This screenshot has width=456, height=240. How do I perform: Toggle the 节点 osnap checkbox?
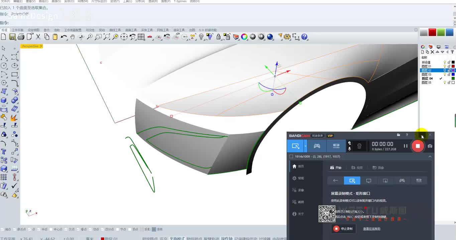click(118, 229)
